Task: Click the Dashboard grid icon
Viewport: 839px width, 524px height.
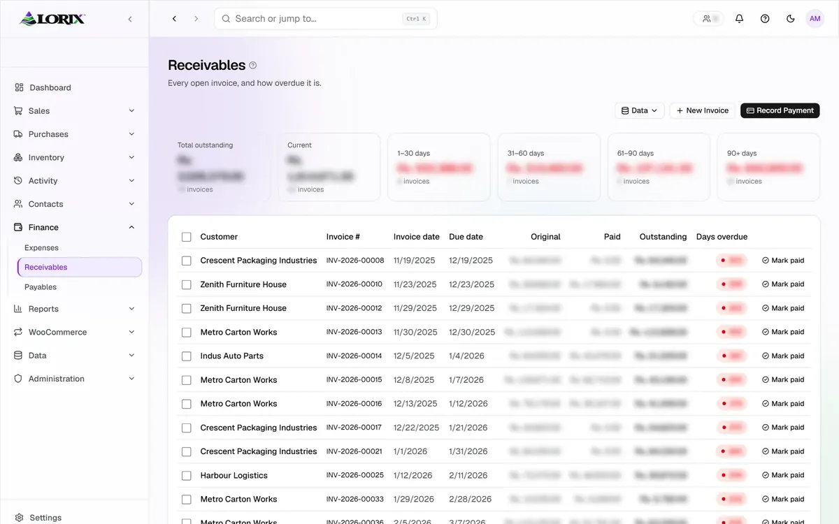Action: [19, 87]
